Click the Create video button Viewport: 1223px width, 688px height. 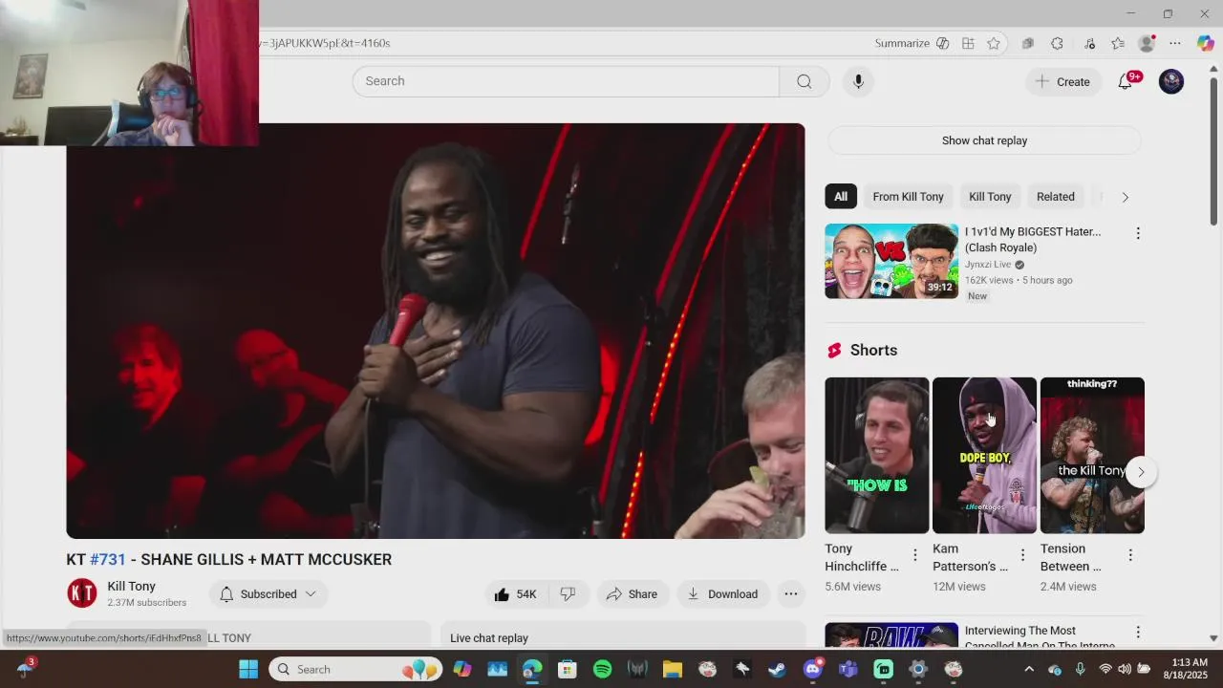(x=1062, y=81)
